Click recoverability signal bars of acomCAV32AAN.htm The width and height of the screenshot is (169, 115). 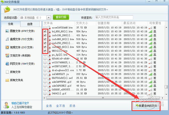(151, 28)
